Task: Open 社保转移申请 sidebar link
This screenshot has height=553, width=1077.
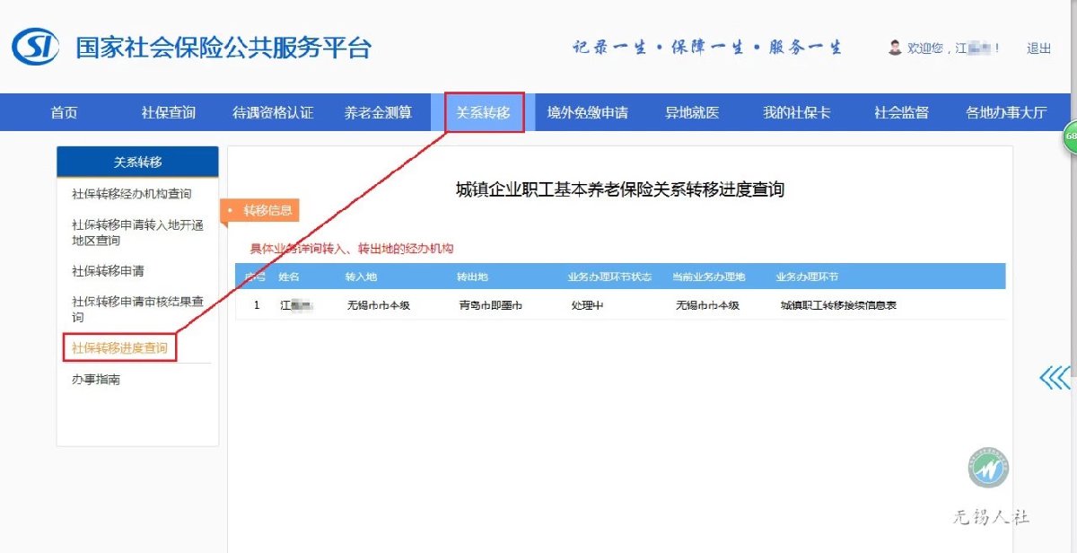Action: point(108,271)
